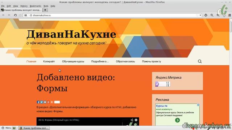
Task: Click the excel.academy.ru ad link
Action: 164,109
